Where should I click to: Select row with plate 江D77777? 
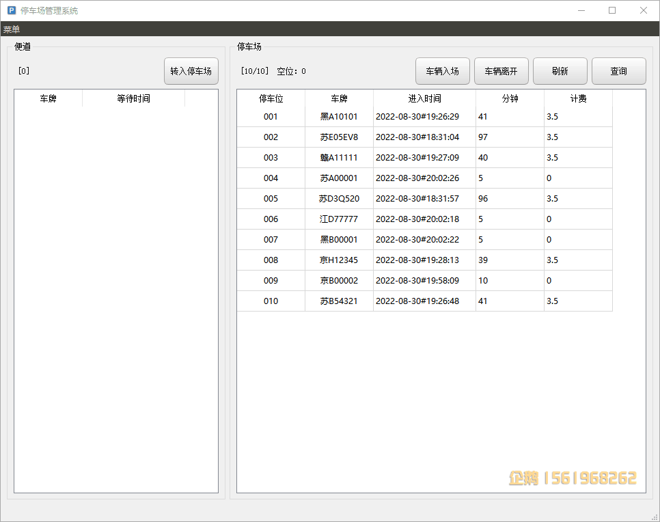tap(424, 219)
